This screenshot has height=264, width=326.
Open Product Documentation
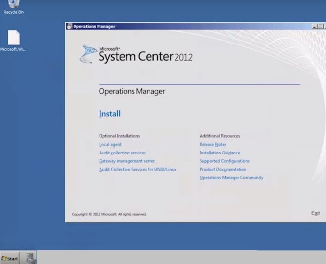pyautogui.click(x=223, y=170)
